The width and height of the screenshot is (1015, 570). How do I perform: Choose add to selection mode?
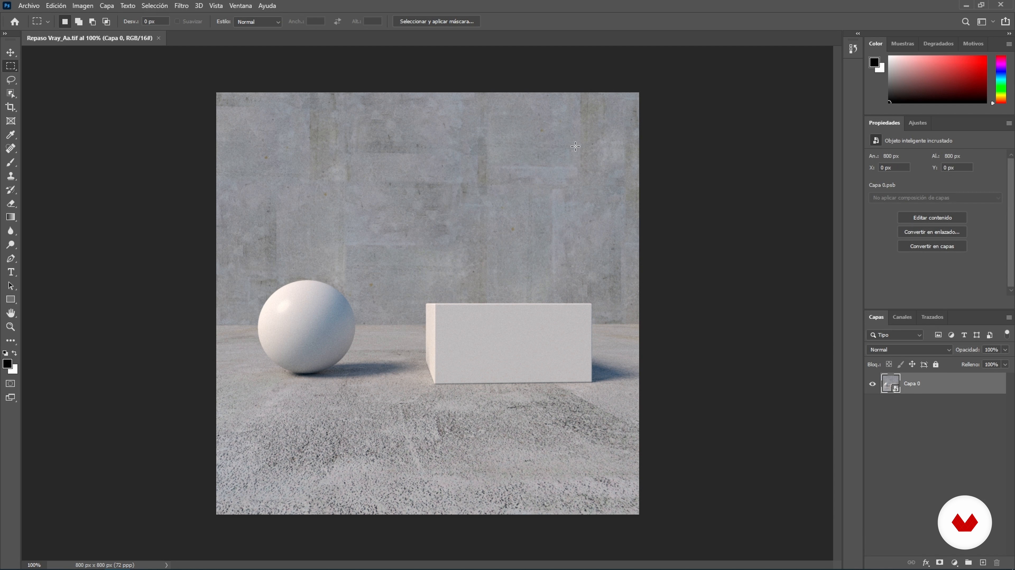[x=79, y=22]
